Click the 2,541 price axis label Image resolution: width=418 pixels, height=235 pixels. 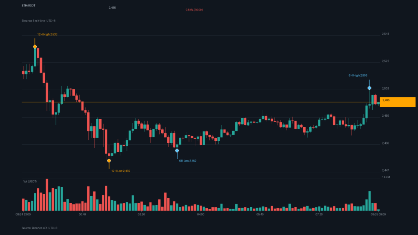385,34
